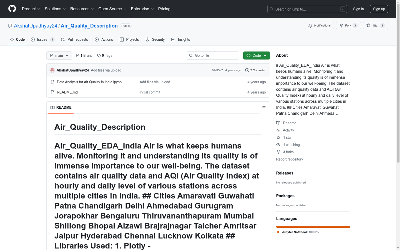400x250 pixels.
Task: Click the Public visibility badge
Action: 125,26
